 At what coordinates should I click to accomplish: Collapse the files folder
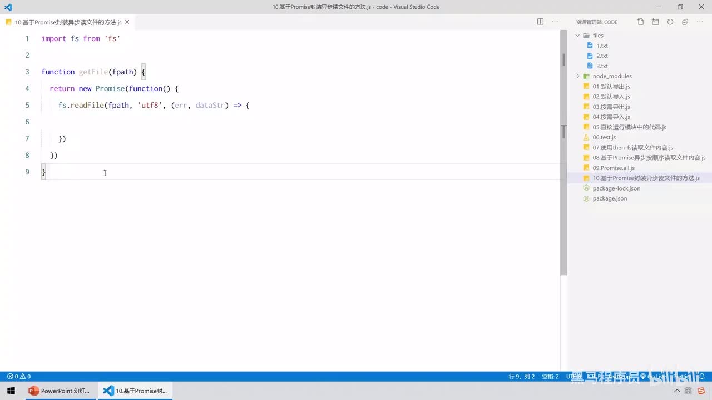[x=577, y=36]
